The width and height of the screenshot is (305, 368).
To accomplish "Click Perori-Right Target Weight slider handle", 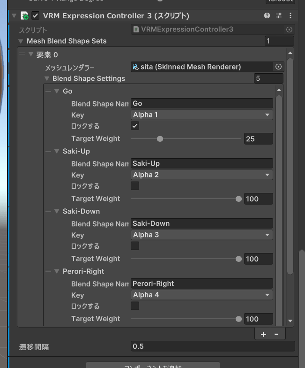I will 238,319.
